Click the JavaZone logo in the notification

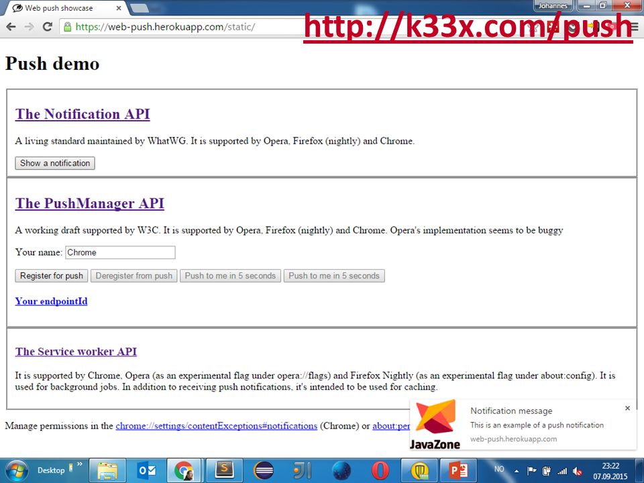click(435, 424)
